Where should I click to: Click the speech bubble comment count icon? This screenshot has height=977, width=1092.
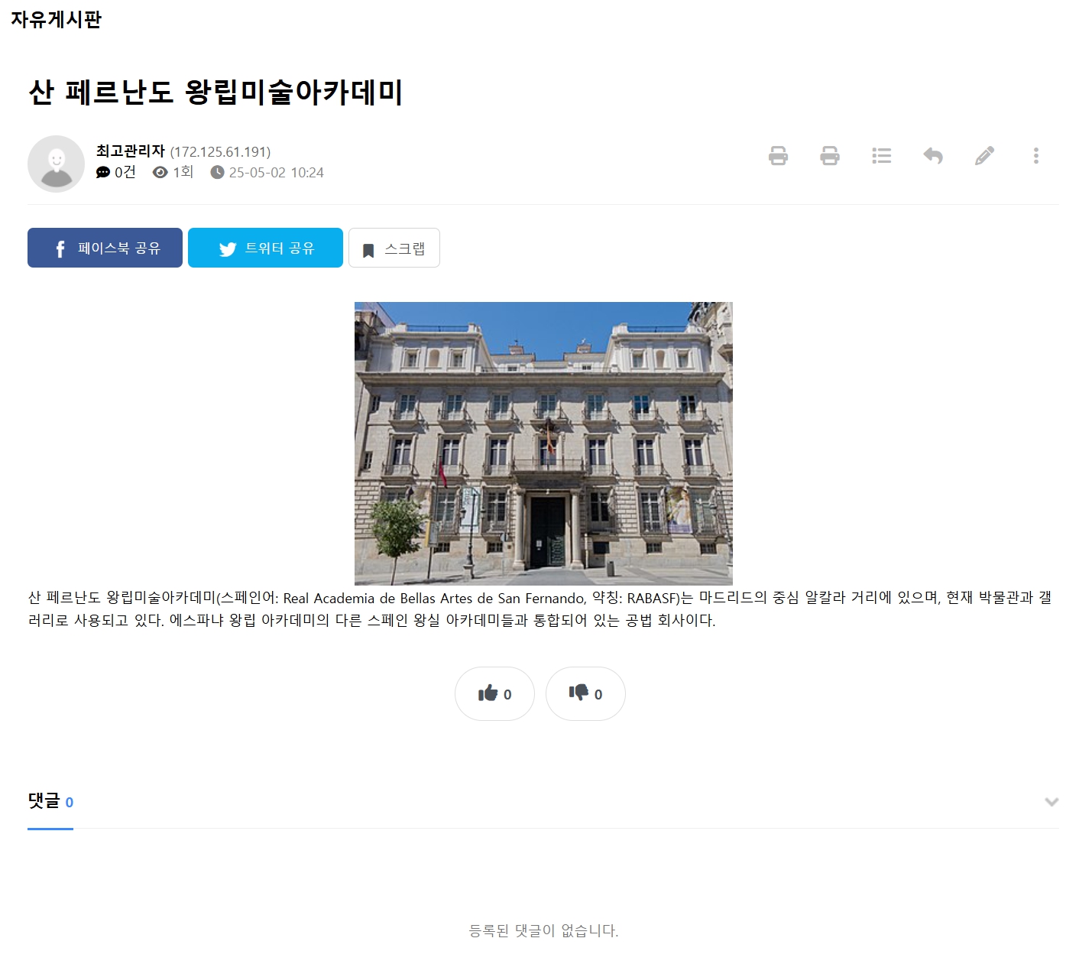(103, 173)
